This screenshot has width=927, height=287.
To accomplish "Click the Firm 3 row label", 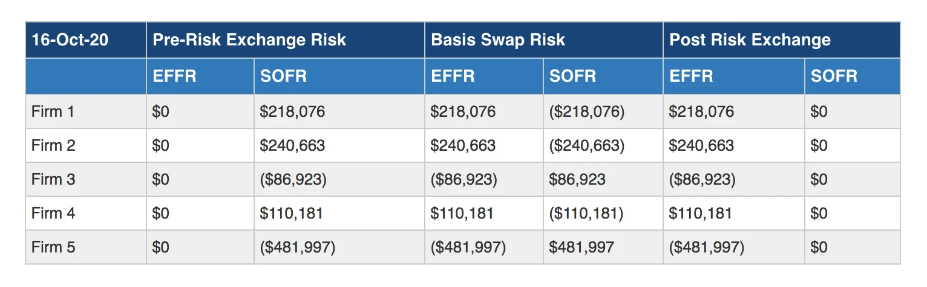I will (x=53, y=180).
